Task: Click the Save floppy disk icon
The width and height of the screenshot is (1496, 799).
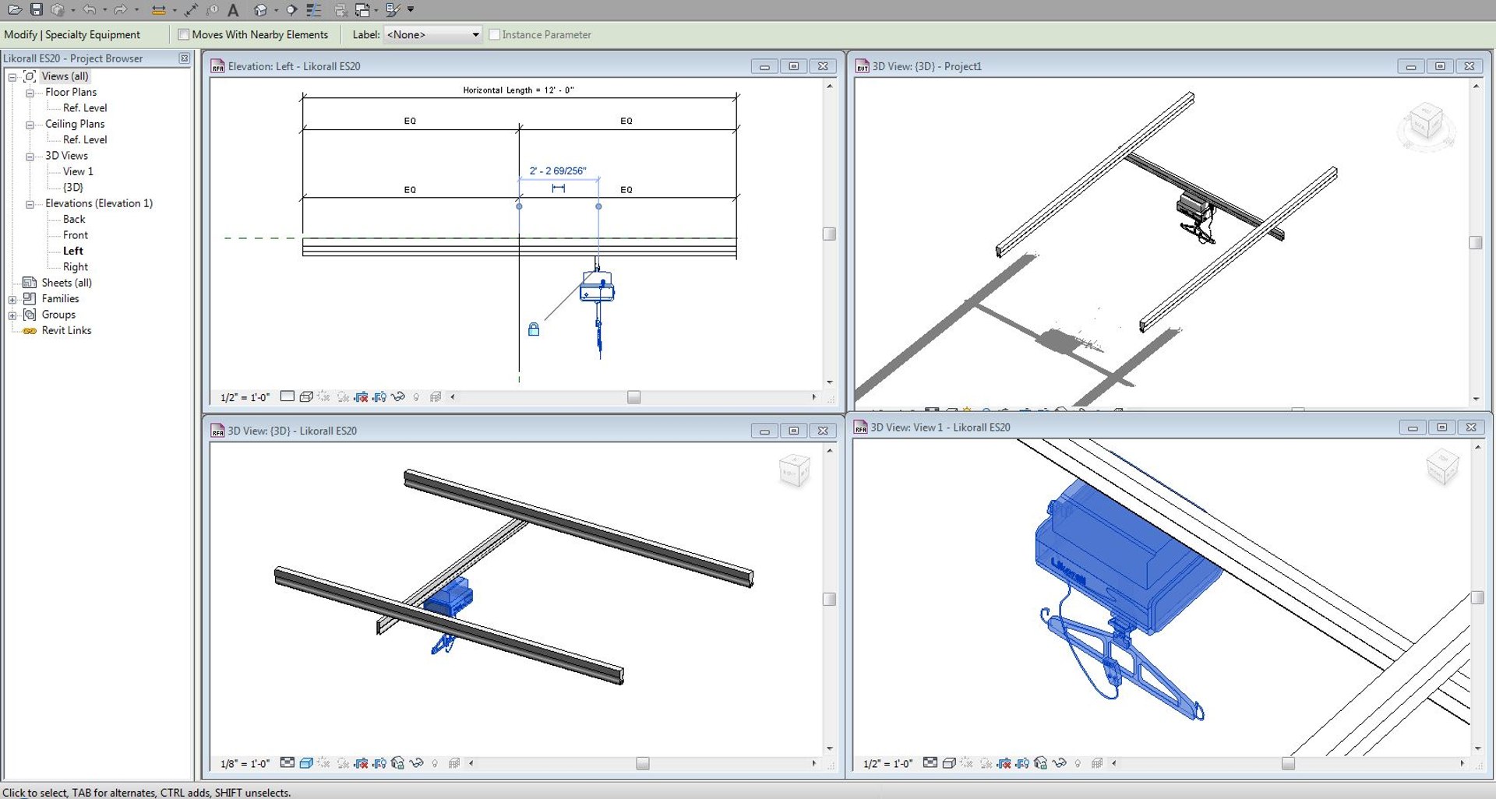Action: click(36, 9)
